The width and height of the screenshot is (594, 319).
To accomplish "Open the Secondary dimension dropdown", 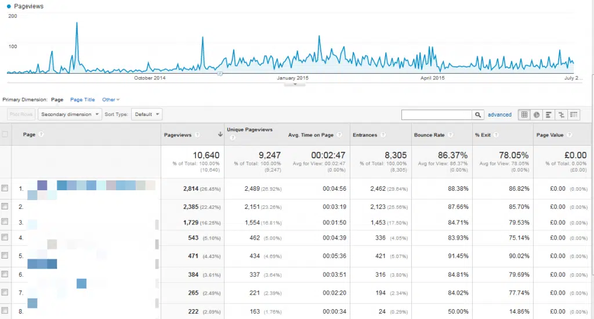I will 70,114.
